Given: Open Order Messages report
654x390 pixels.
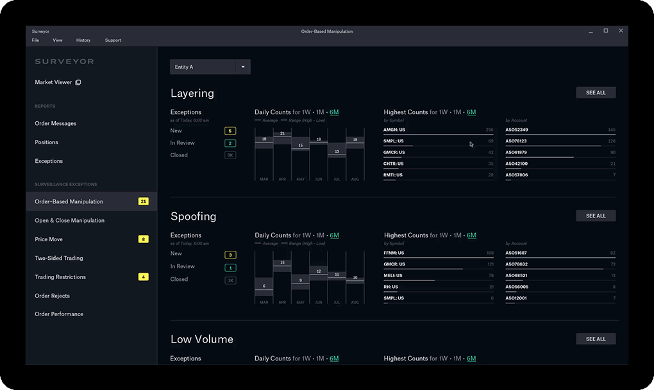Looking at the screenshot, I should point(56,123).
